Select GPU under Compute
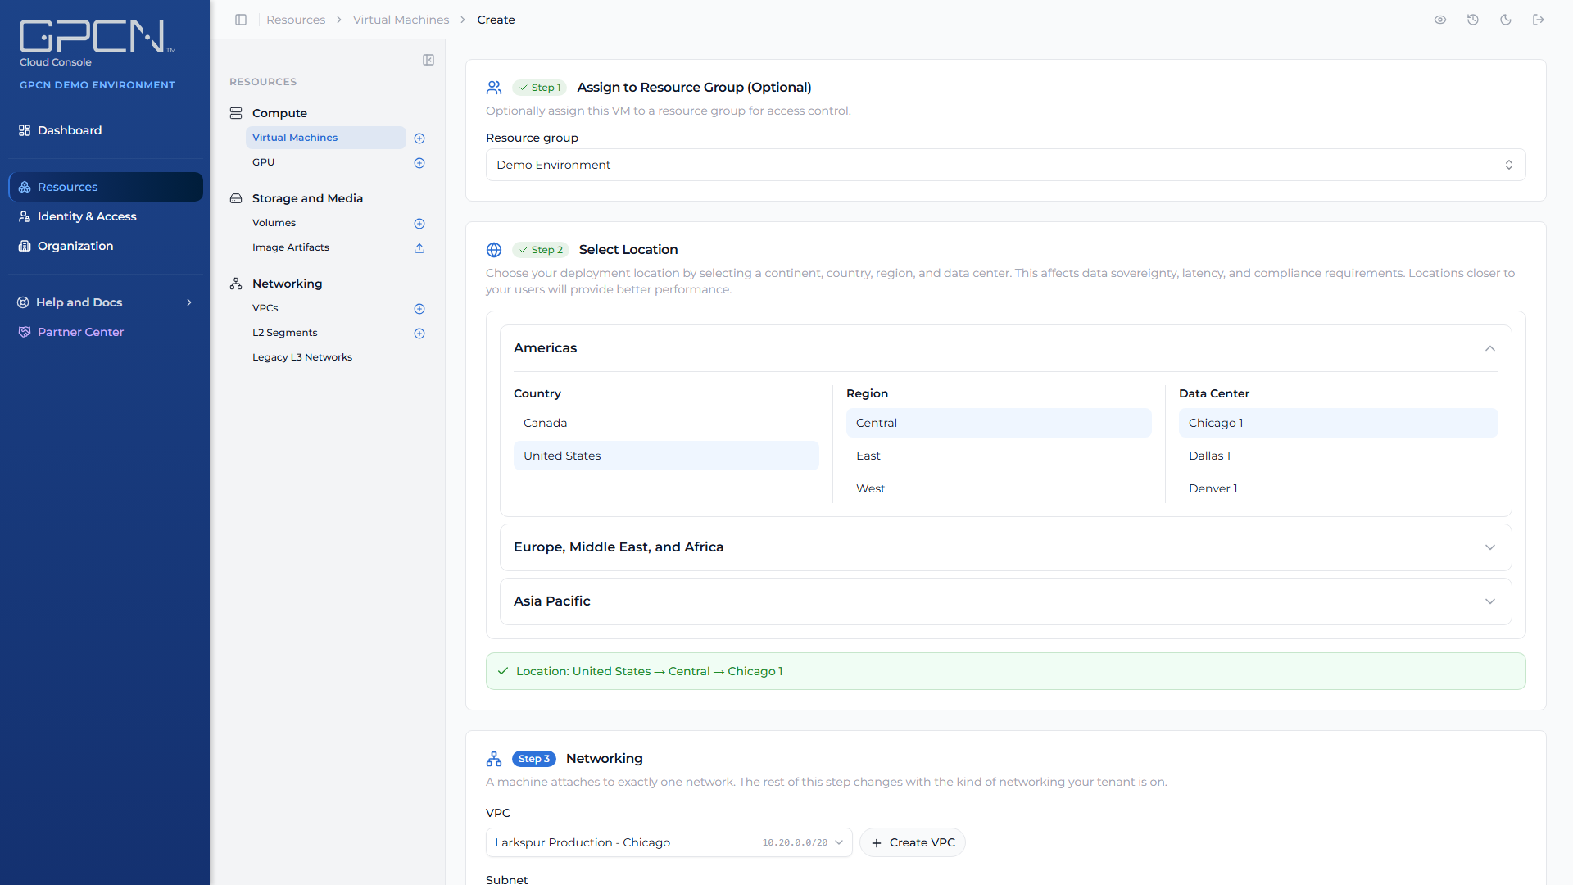 pyautogui.click(x=326, y=162)
